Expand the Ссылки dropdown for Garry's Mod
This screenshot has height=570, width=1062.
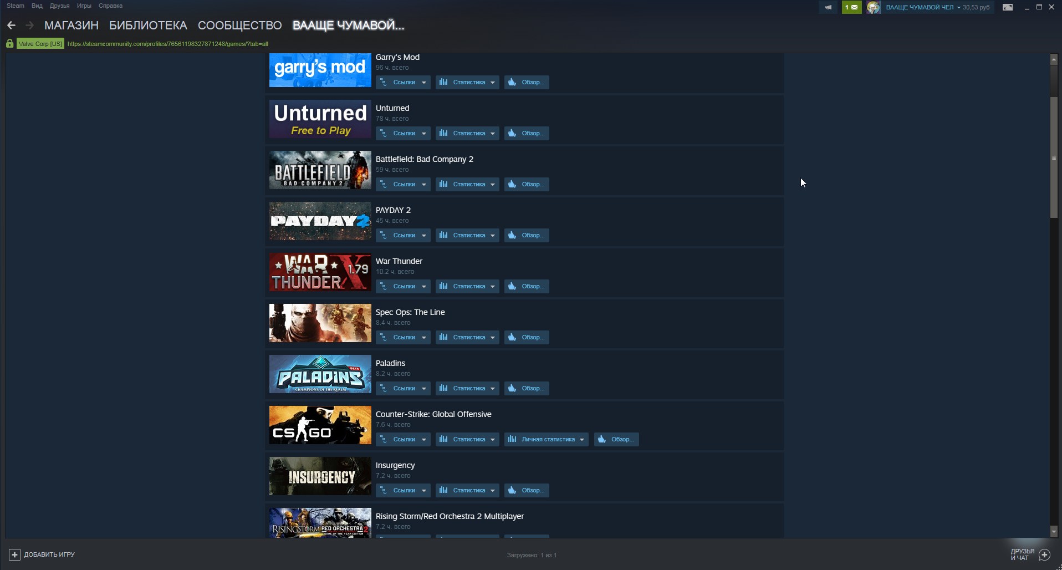point(403,82)
